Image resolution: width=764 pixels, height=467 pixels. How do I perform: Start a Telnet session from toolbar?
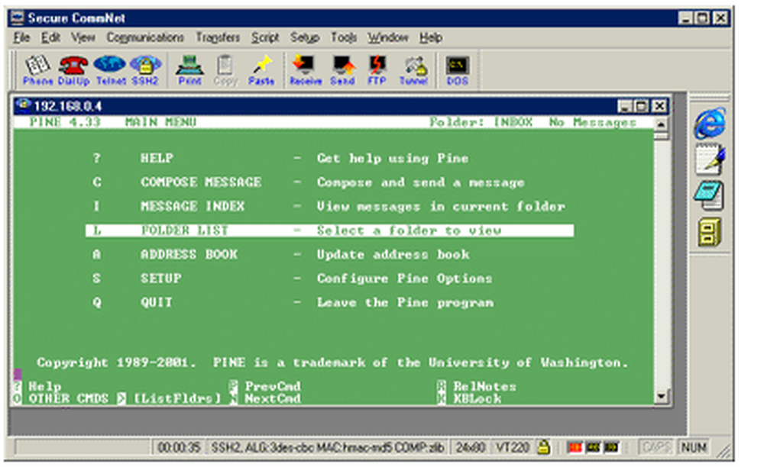[x=111, y=70]
